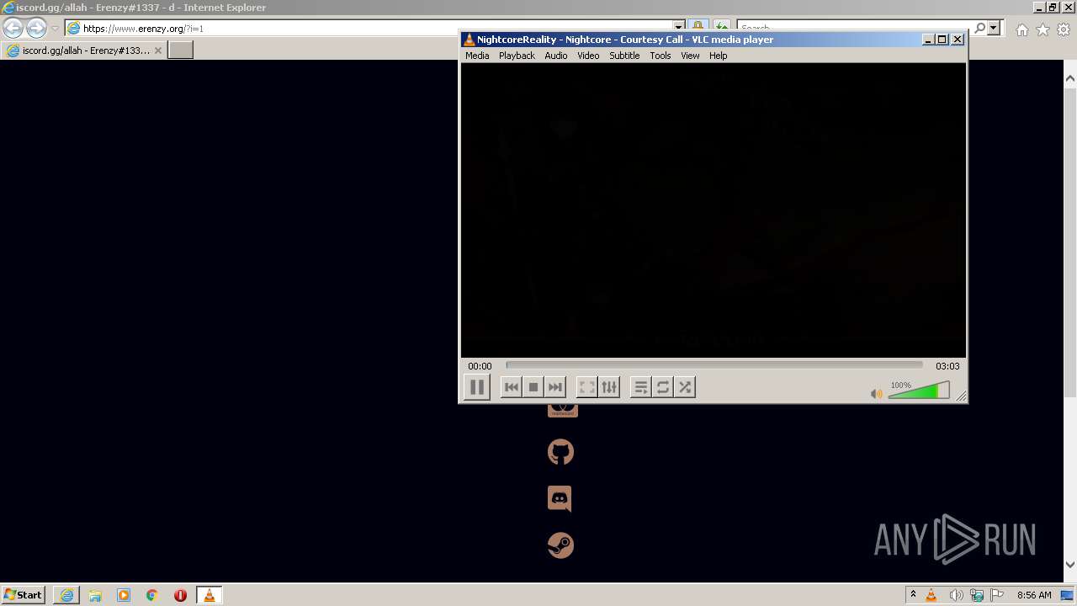Click the VLC system tray icon
This screenshot has width=1077, height=606.
click(x=931, y=595)
